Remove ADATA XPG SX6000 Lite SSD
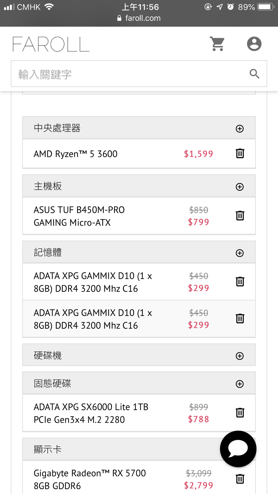 [240, 413]
